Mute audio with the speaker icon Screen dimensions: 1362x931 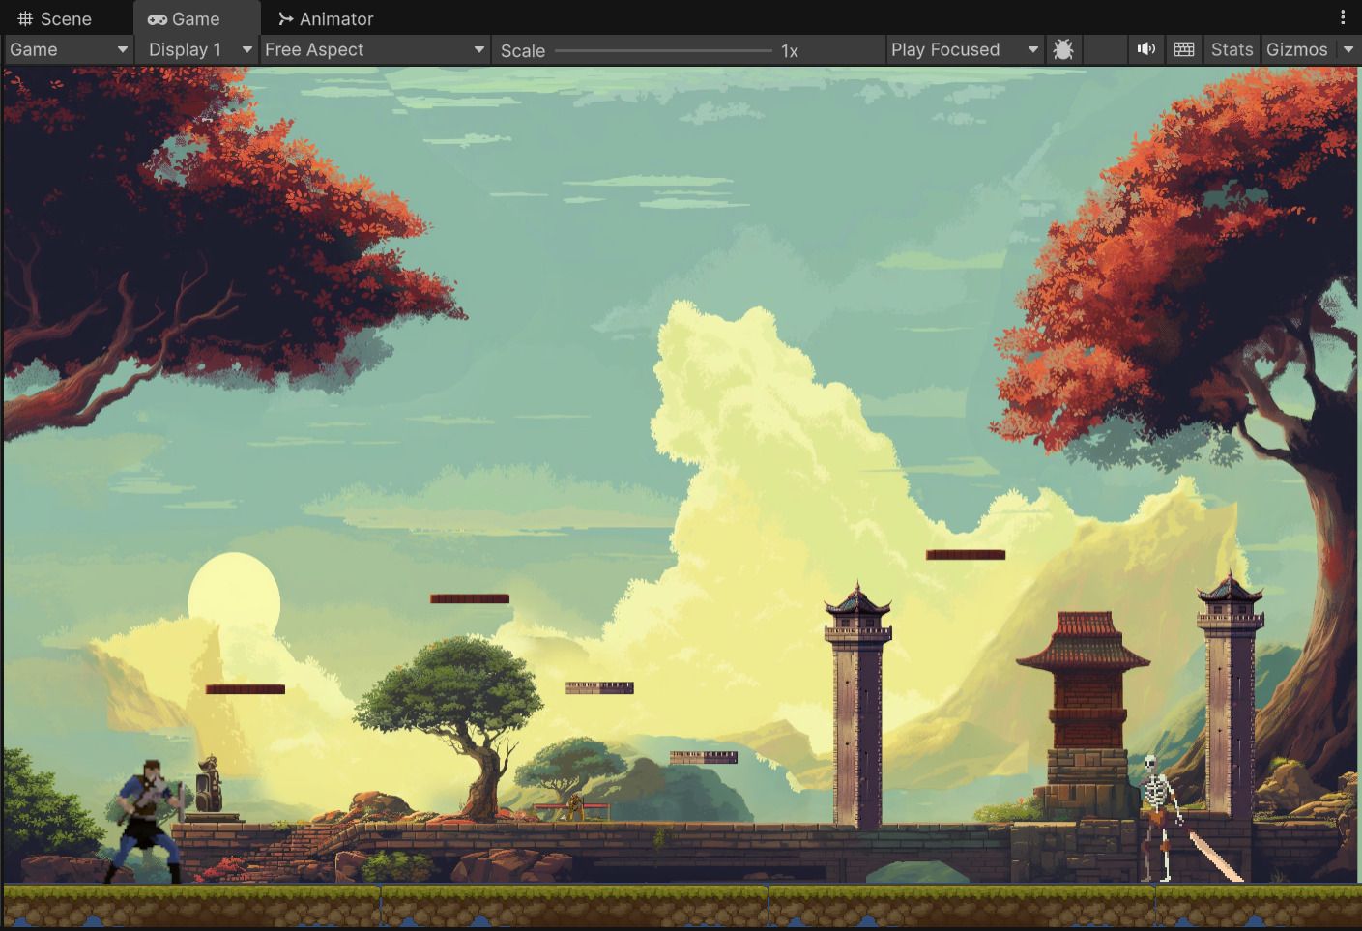[x=1146, y=49]
